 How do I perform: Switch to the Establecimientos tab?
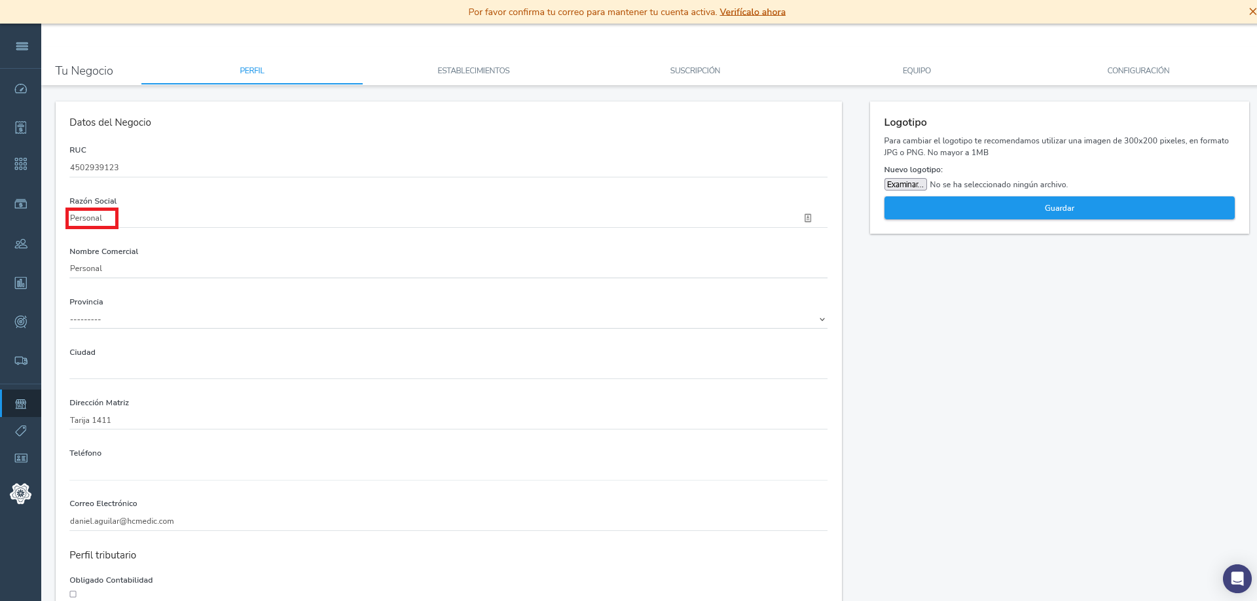point(473,71)
